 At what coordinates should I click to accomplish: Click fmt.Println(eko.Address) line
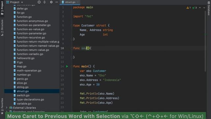tap(100, 98)
